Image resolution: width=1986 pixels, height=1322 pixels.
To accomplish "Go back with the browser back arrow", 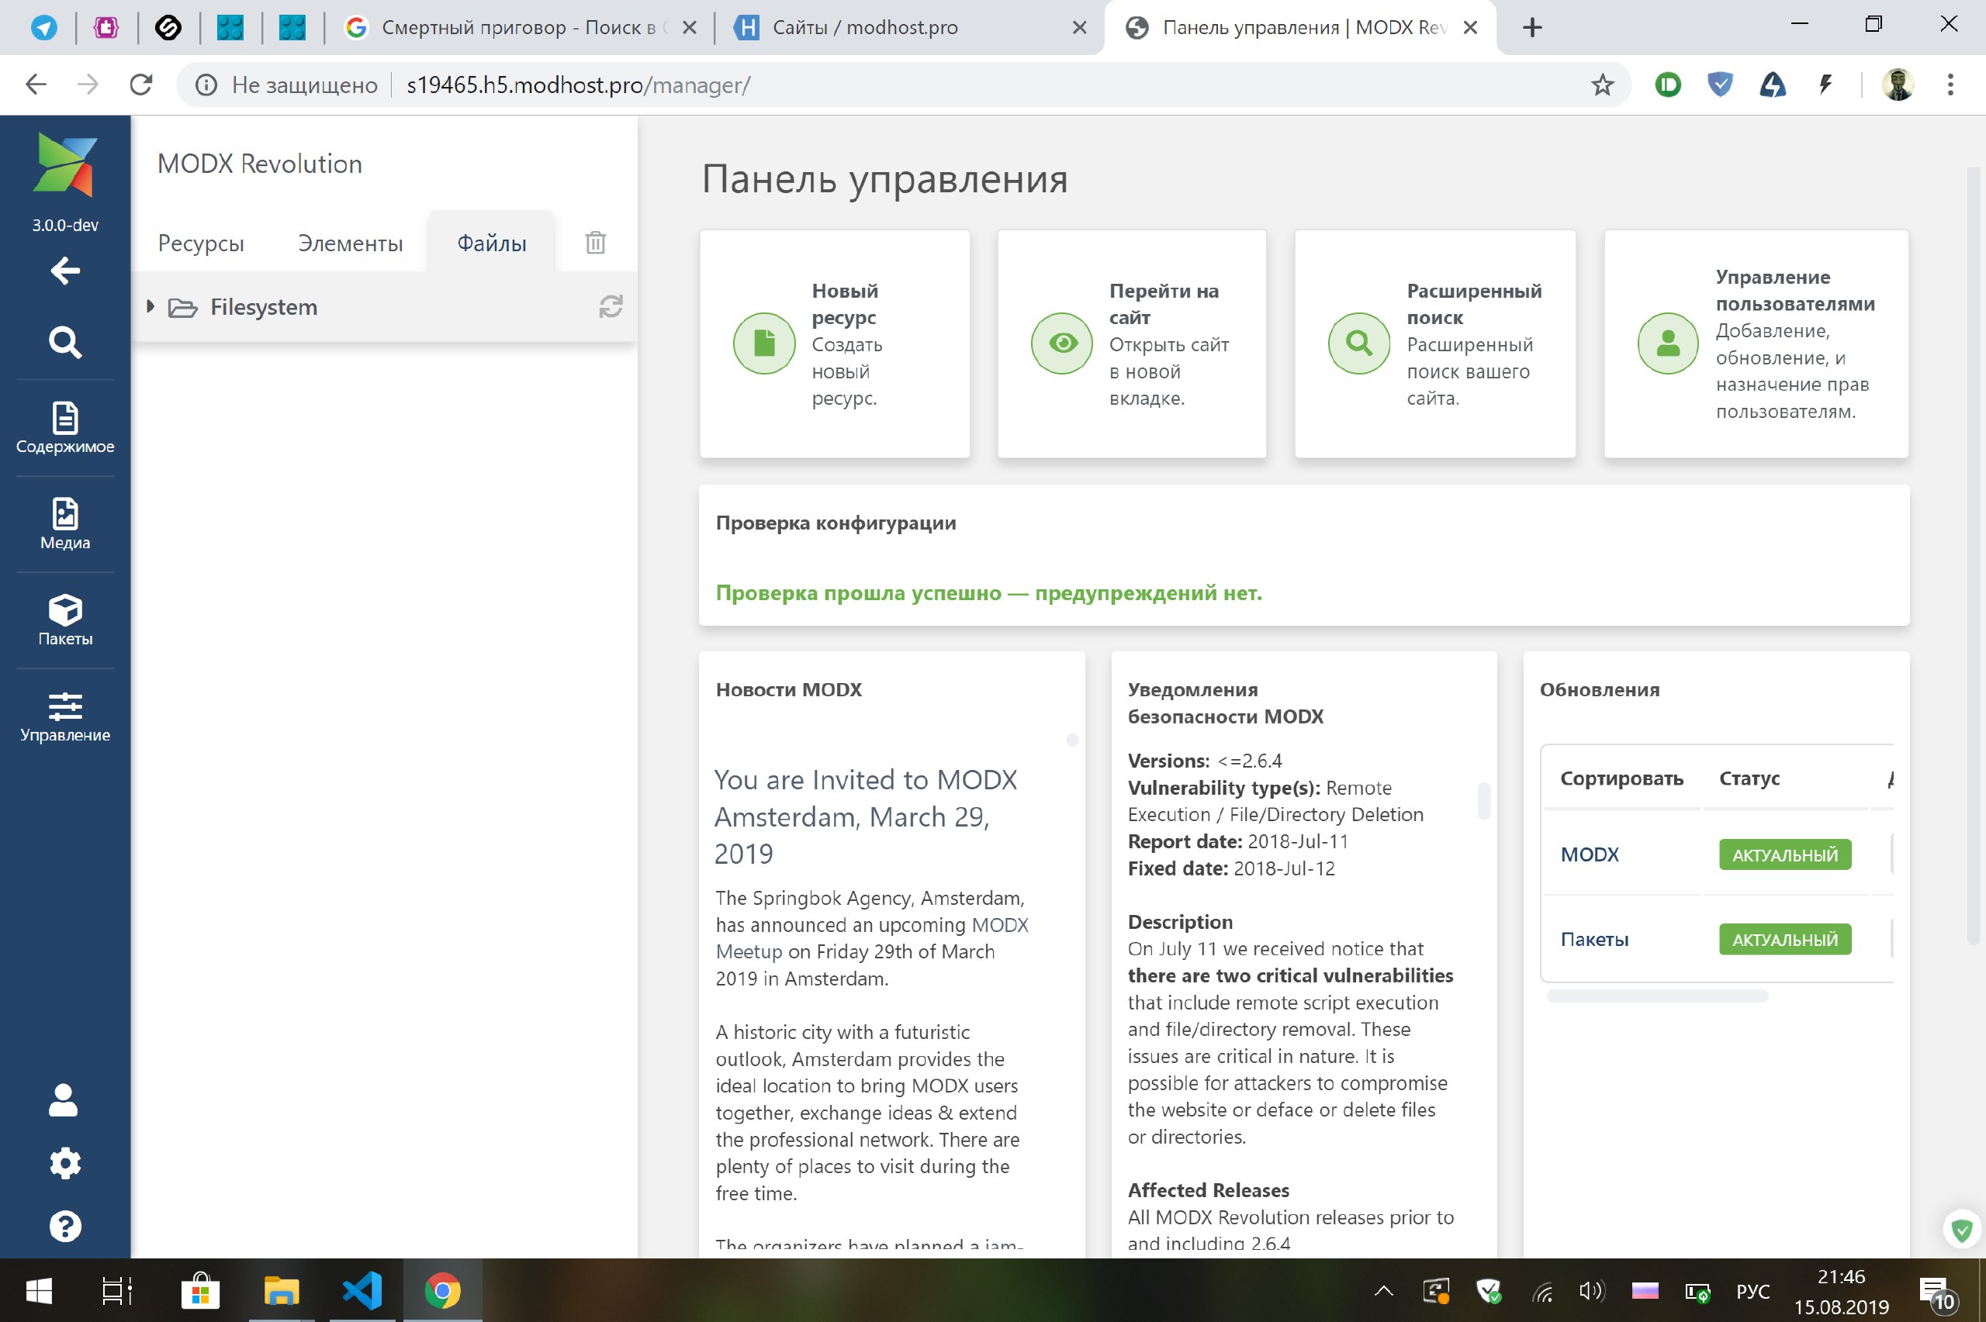I will [x=36, y=85].
